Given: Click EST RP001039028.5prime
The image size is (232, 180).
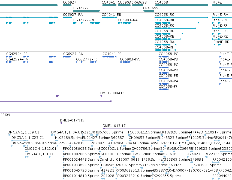Looking at the screenshot, I should coord(81,149).
